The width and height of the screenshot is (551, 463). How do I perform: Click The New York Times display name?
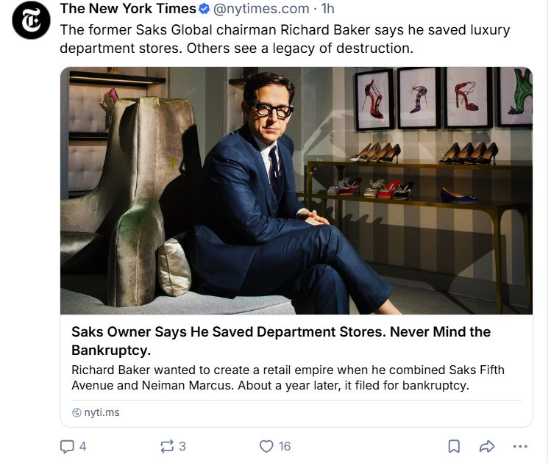128,9
